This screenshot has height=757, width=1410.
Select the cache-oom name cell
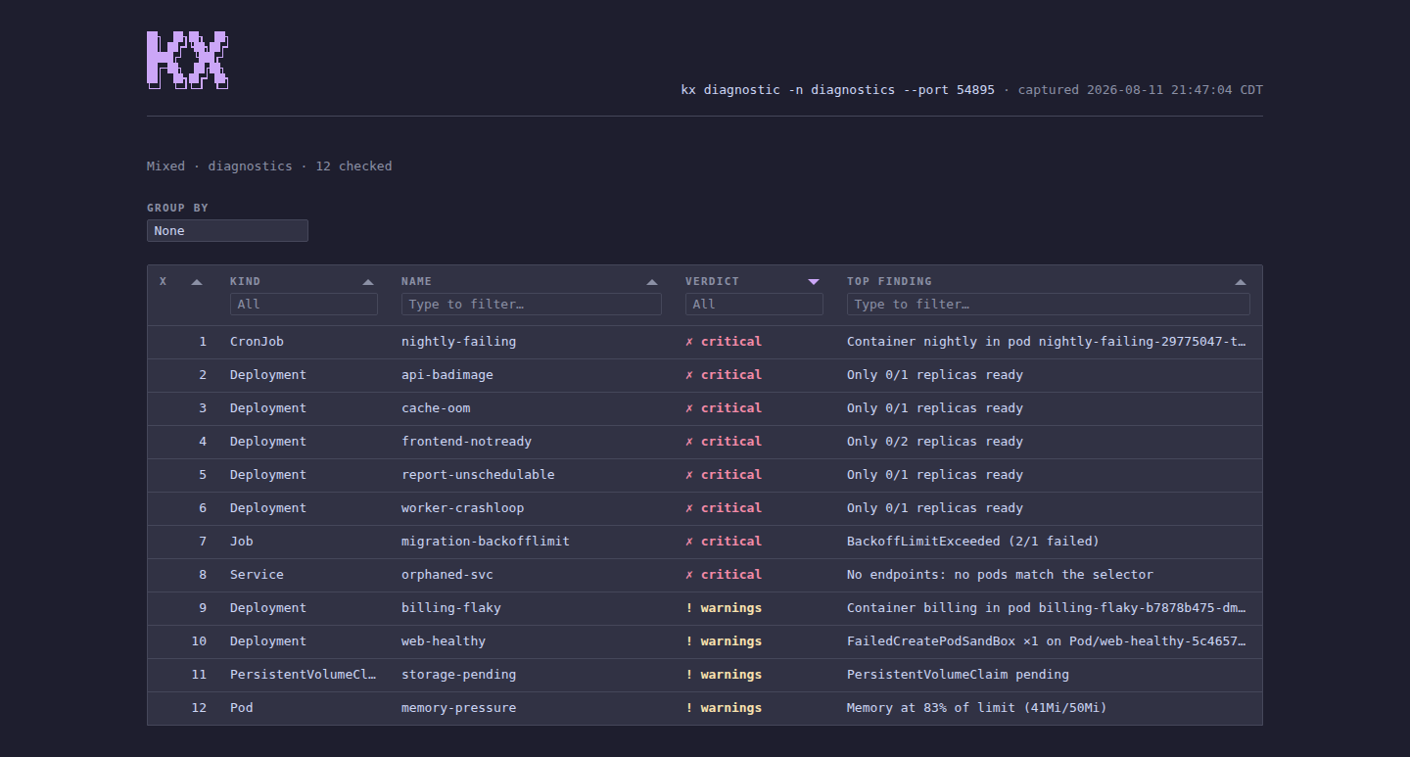coord(436,408)
